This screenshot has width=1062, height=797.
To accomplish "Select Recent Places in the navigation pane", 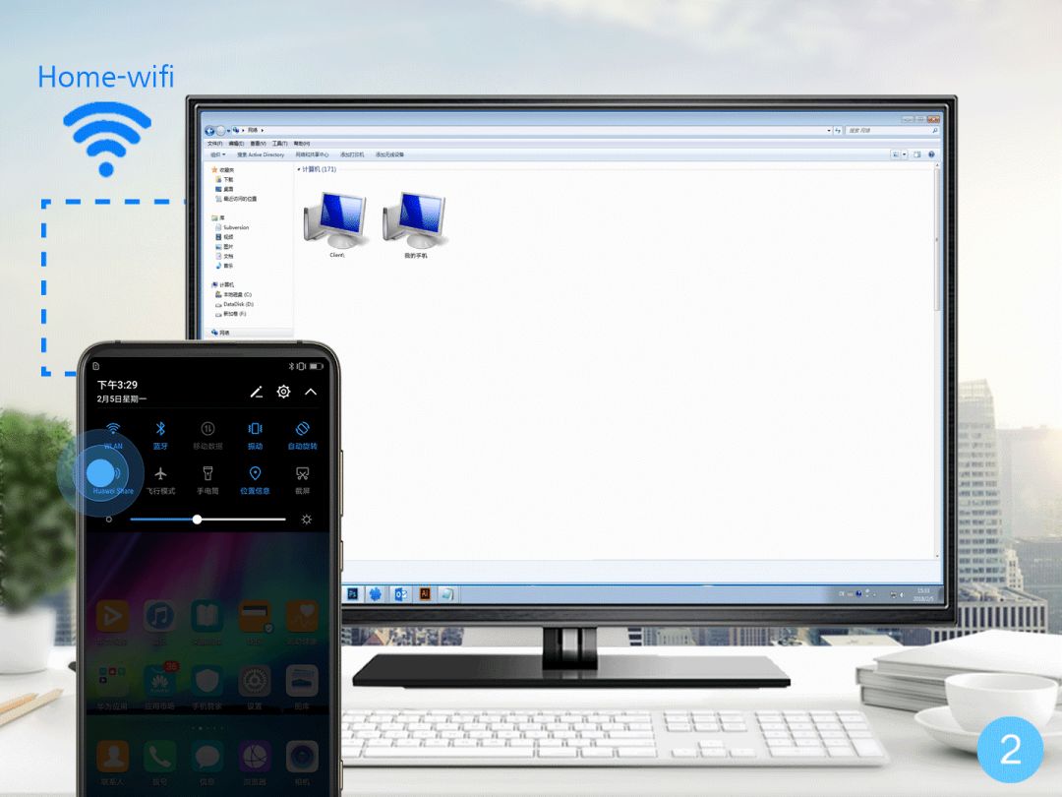I will pyautogui.click(x=236, y=199).
